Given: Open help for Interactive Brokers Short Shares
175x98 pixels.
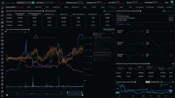Looking at the screenshot, I should [x=135, y=82].
